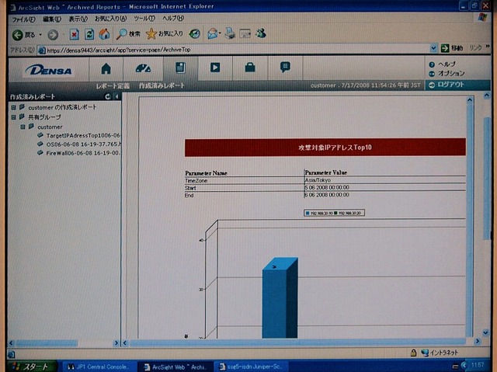Open the address bar dropdown arrow

pyautogui.click(x=433, y=48)
